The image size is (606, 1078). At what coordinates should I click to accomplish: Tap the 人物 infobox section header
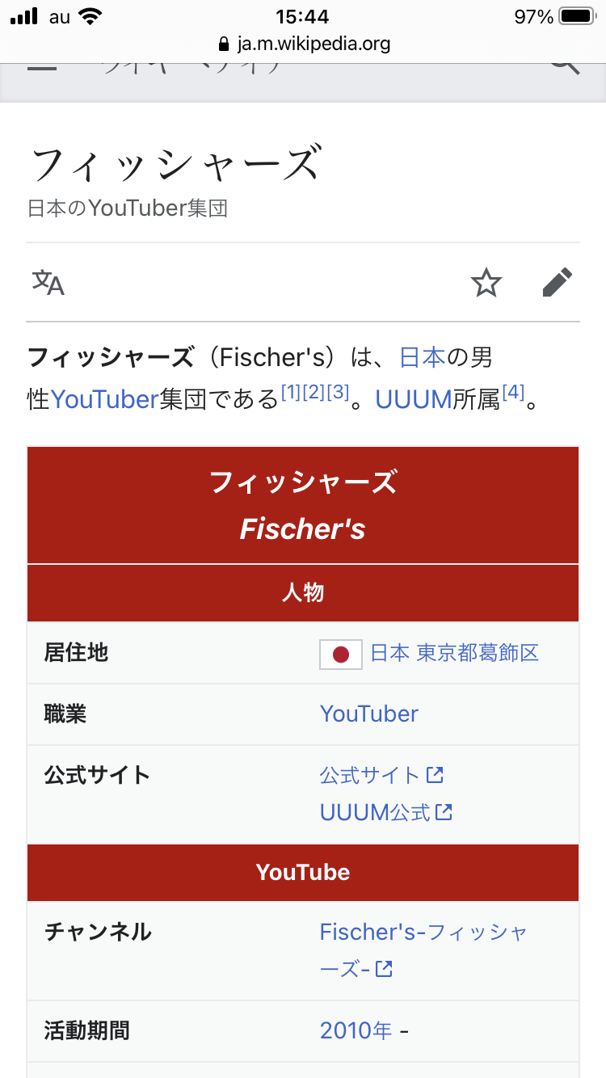(x=303, y=592)
